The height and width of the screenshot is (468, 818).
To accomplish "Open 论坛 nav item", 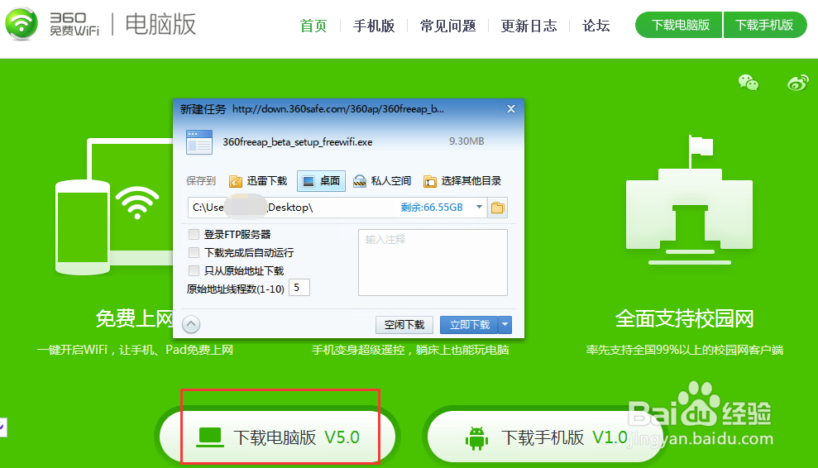I will point(596,26).
